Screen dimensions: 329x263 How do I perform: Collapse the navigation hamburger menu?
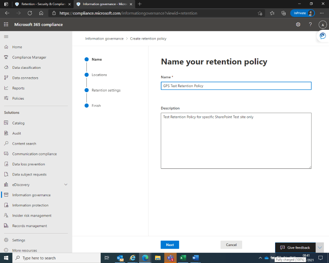6,37
